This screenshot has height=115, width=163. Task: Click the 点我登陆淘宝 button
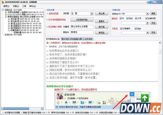point(82,20)
